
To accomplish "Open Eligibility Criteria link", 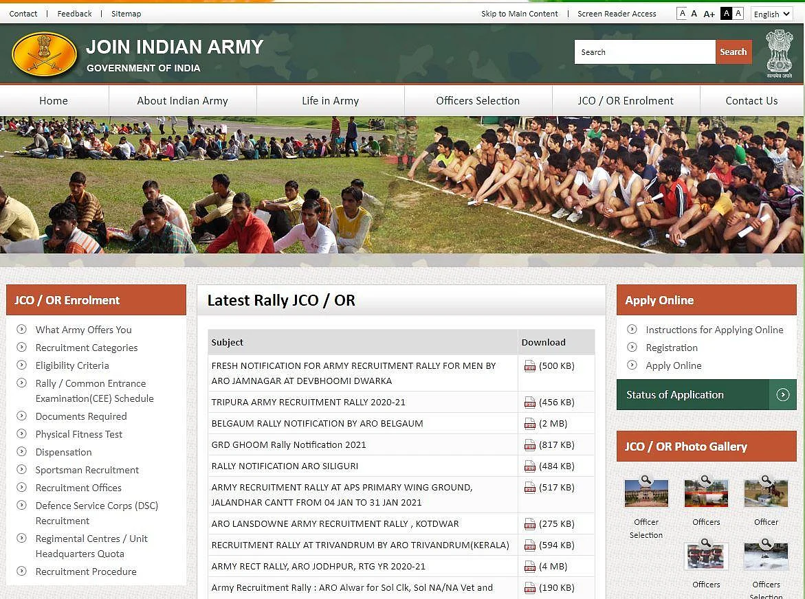I will tap(72, 365).
